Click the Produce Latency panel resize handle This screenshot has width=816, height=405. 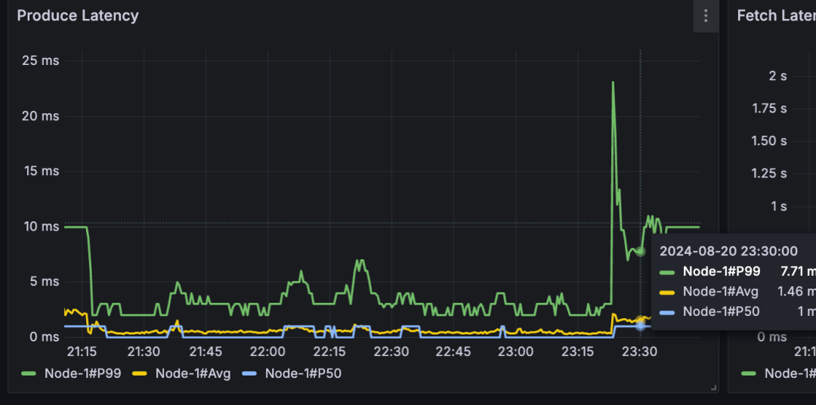point(713,388)
